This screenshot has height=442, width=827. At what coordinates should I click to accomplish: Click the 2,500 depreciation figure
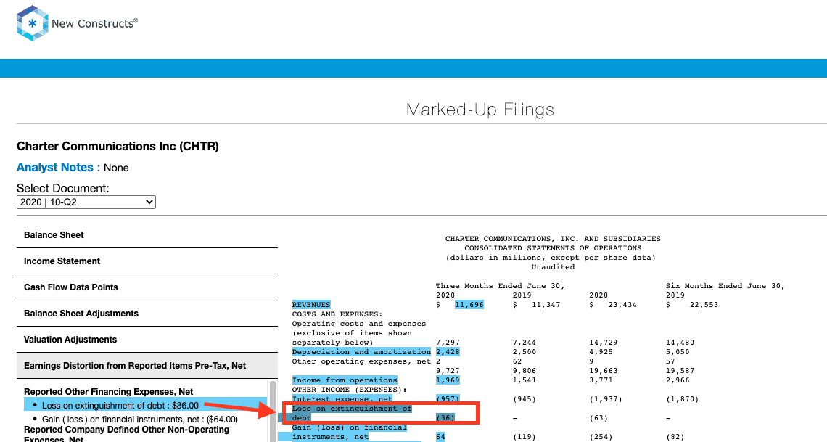point(524,352)
